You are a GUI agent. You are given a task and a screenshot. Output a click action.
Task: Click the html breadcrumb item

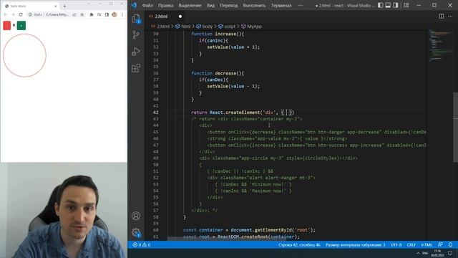click(186, 27)
